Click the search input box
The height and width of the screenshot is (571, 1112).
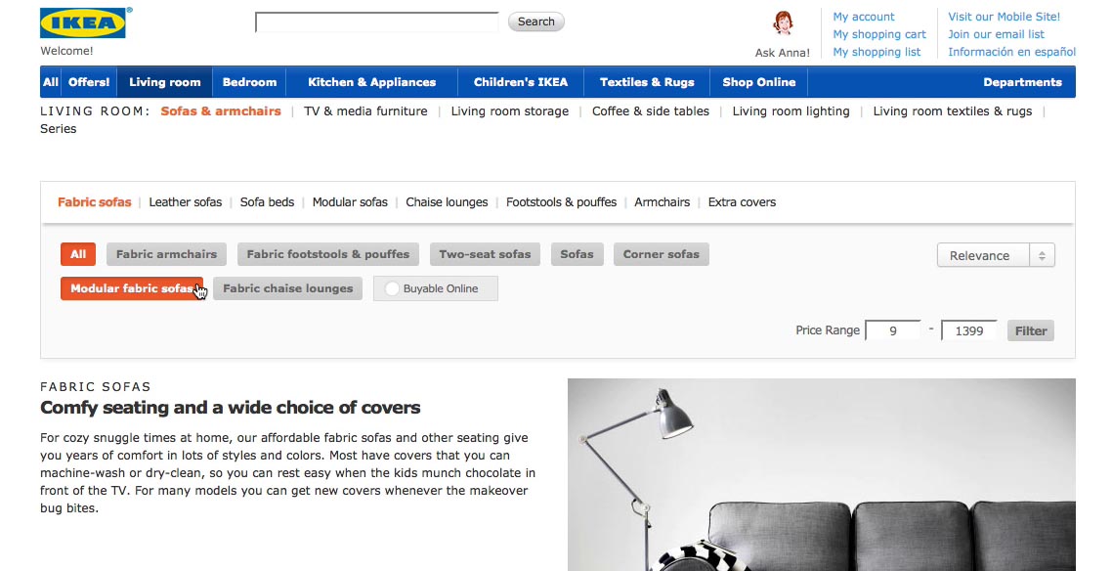376,21
